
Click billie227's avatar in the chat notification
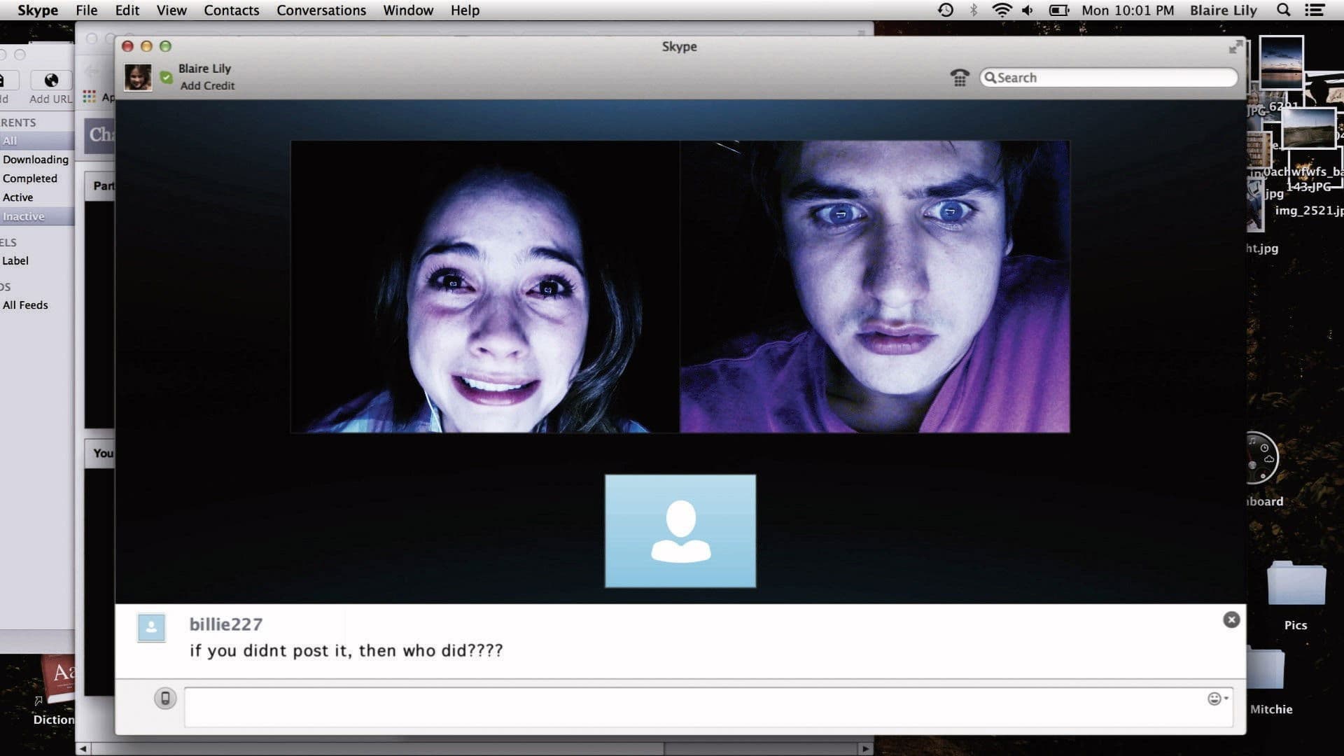pos(151,628)
